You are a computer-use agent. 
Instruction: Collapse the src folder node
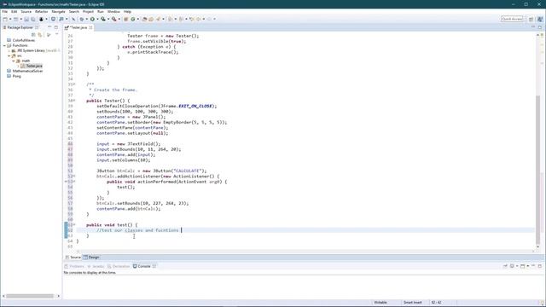point(9,55)
